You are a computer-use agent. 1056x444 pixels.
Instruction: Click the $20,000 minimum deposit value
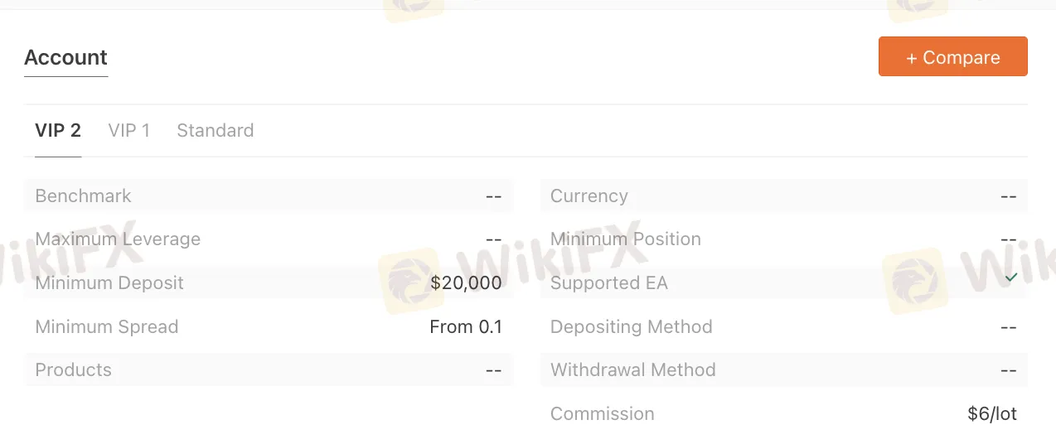(466, 283)
